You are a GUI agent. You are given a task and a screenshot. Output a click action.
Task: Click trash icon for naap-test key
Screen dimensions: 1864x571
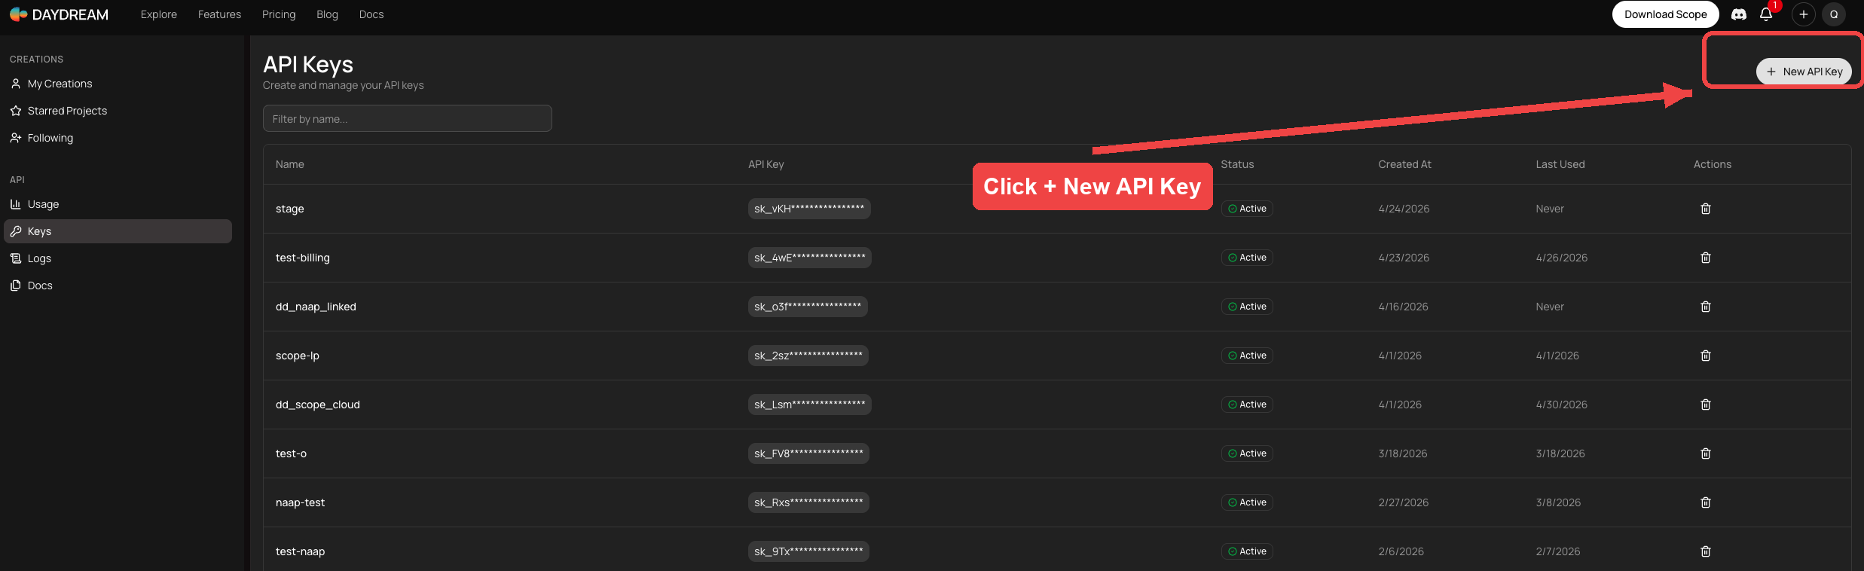(x=1706, y=502)
